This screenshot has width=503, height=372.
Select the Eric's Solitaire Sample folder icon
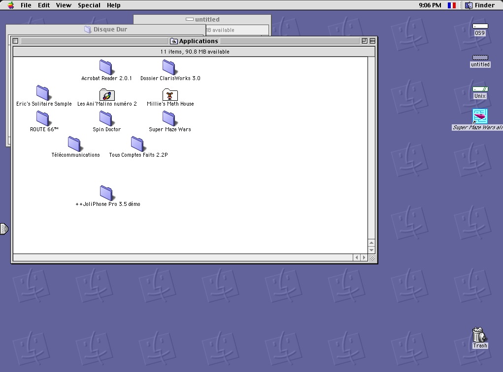(x=43, y=93)
